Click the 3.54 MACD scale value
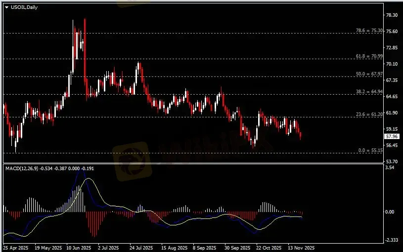 (x=390, y=168)
